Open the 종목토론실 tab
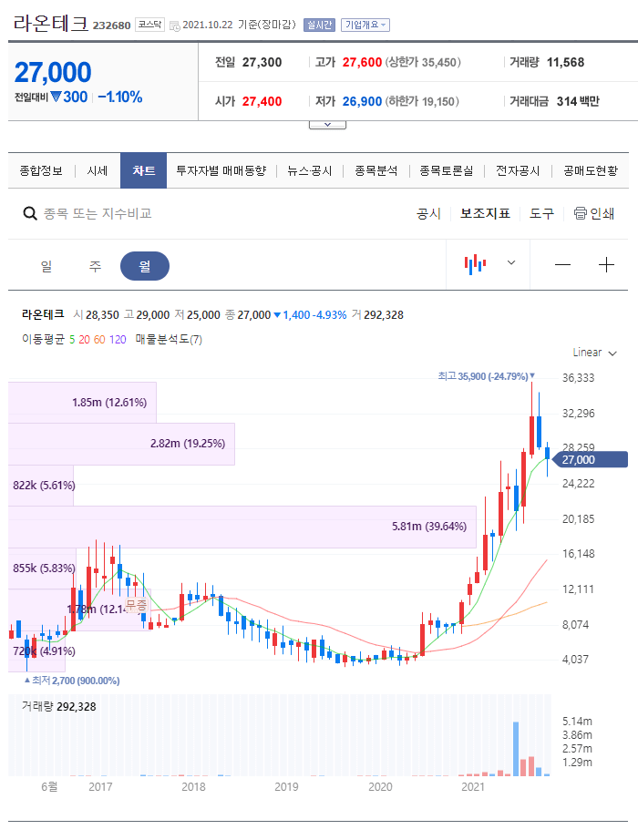The image size is (638, 840). coord(447,171)
